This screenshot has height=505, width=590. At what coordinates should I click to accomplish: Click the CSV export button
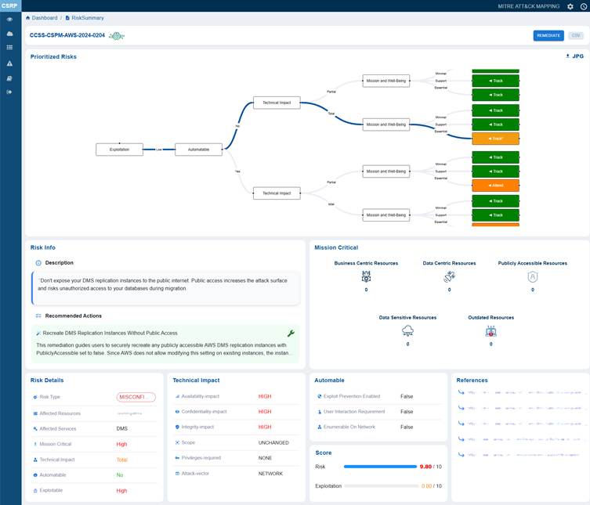coord(576,35)
